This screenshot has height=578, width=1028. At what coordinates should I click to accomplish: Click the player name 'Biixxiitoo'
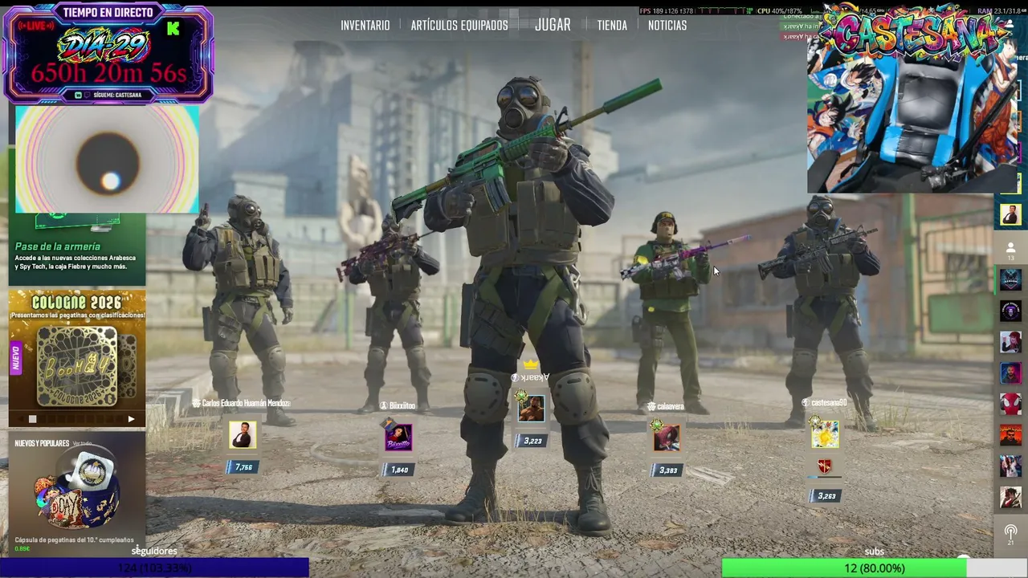402,406
